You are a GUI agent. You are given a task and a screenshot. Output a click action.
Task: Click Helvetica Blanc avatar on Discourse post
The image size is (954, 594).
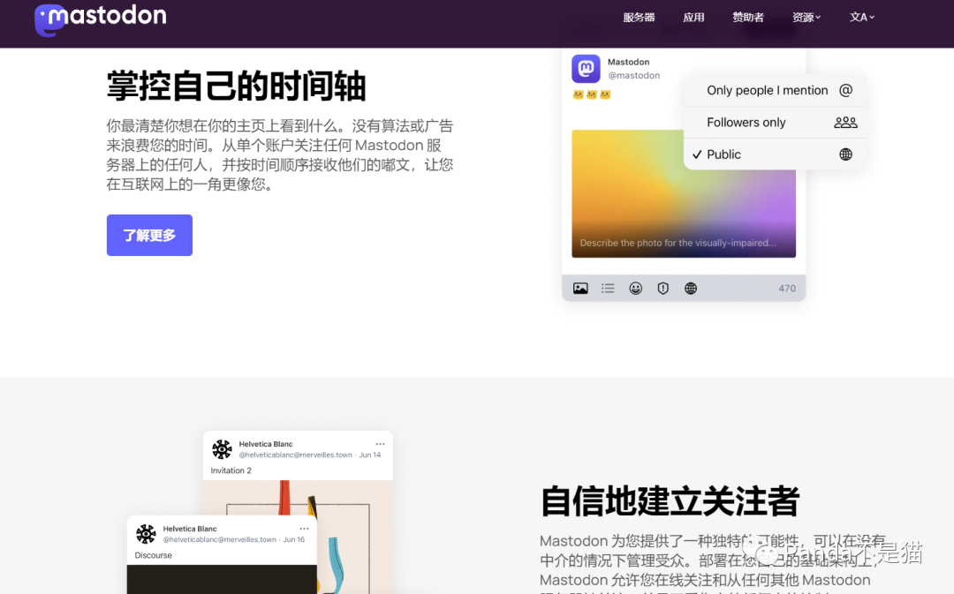click(146, 534)
